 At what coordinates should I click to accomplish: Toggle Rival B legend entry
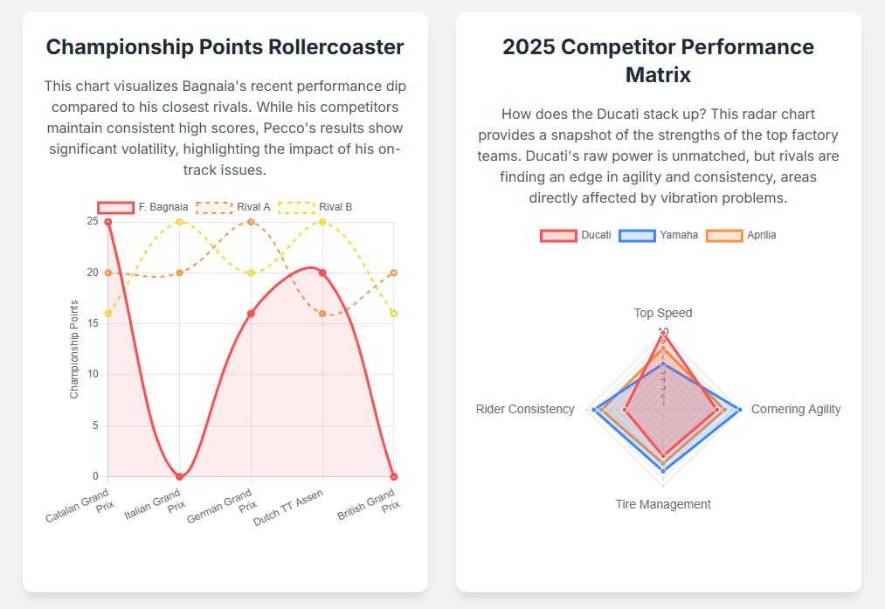(x=296, y=207)
